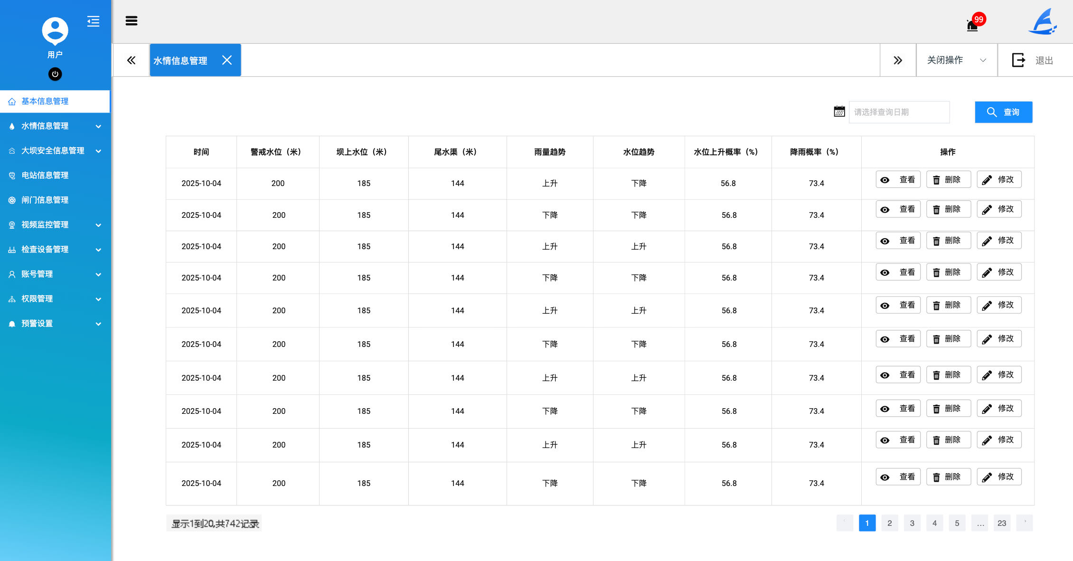
Task: Click the 请选择查询日期 date input field
Action: point(899,112)
